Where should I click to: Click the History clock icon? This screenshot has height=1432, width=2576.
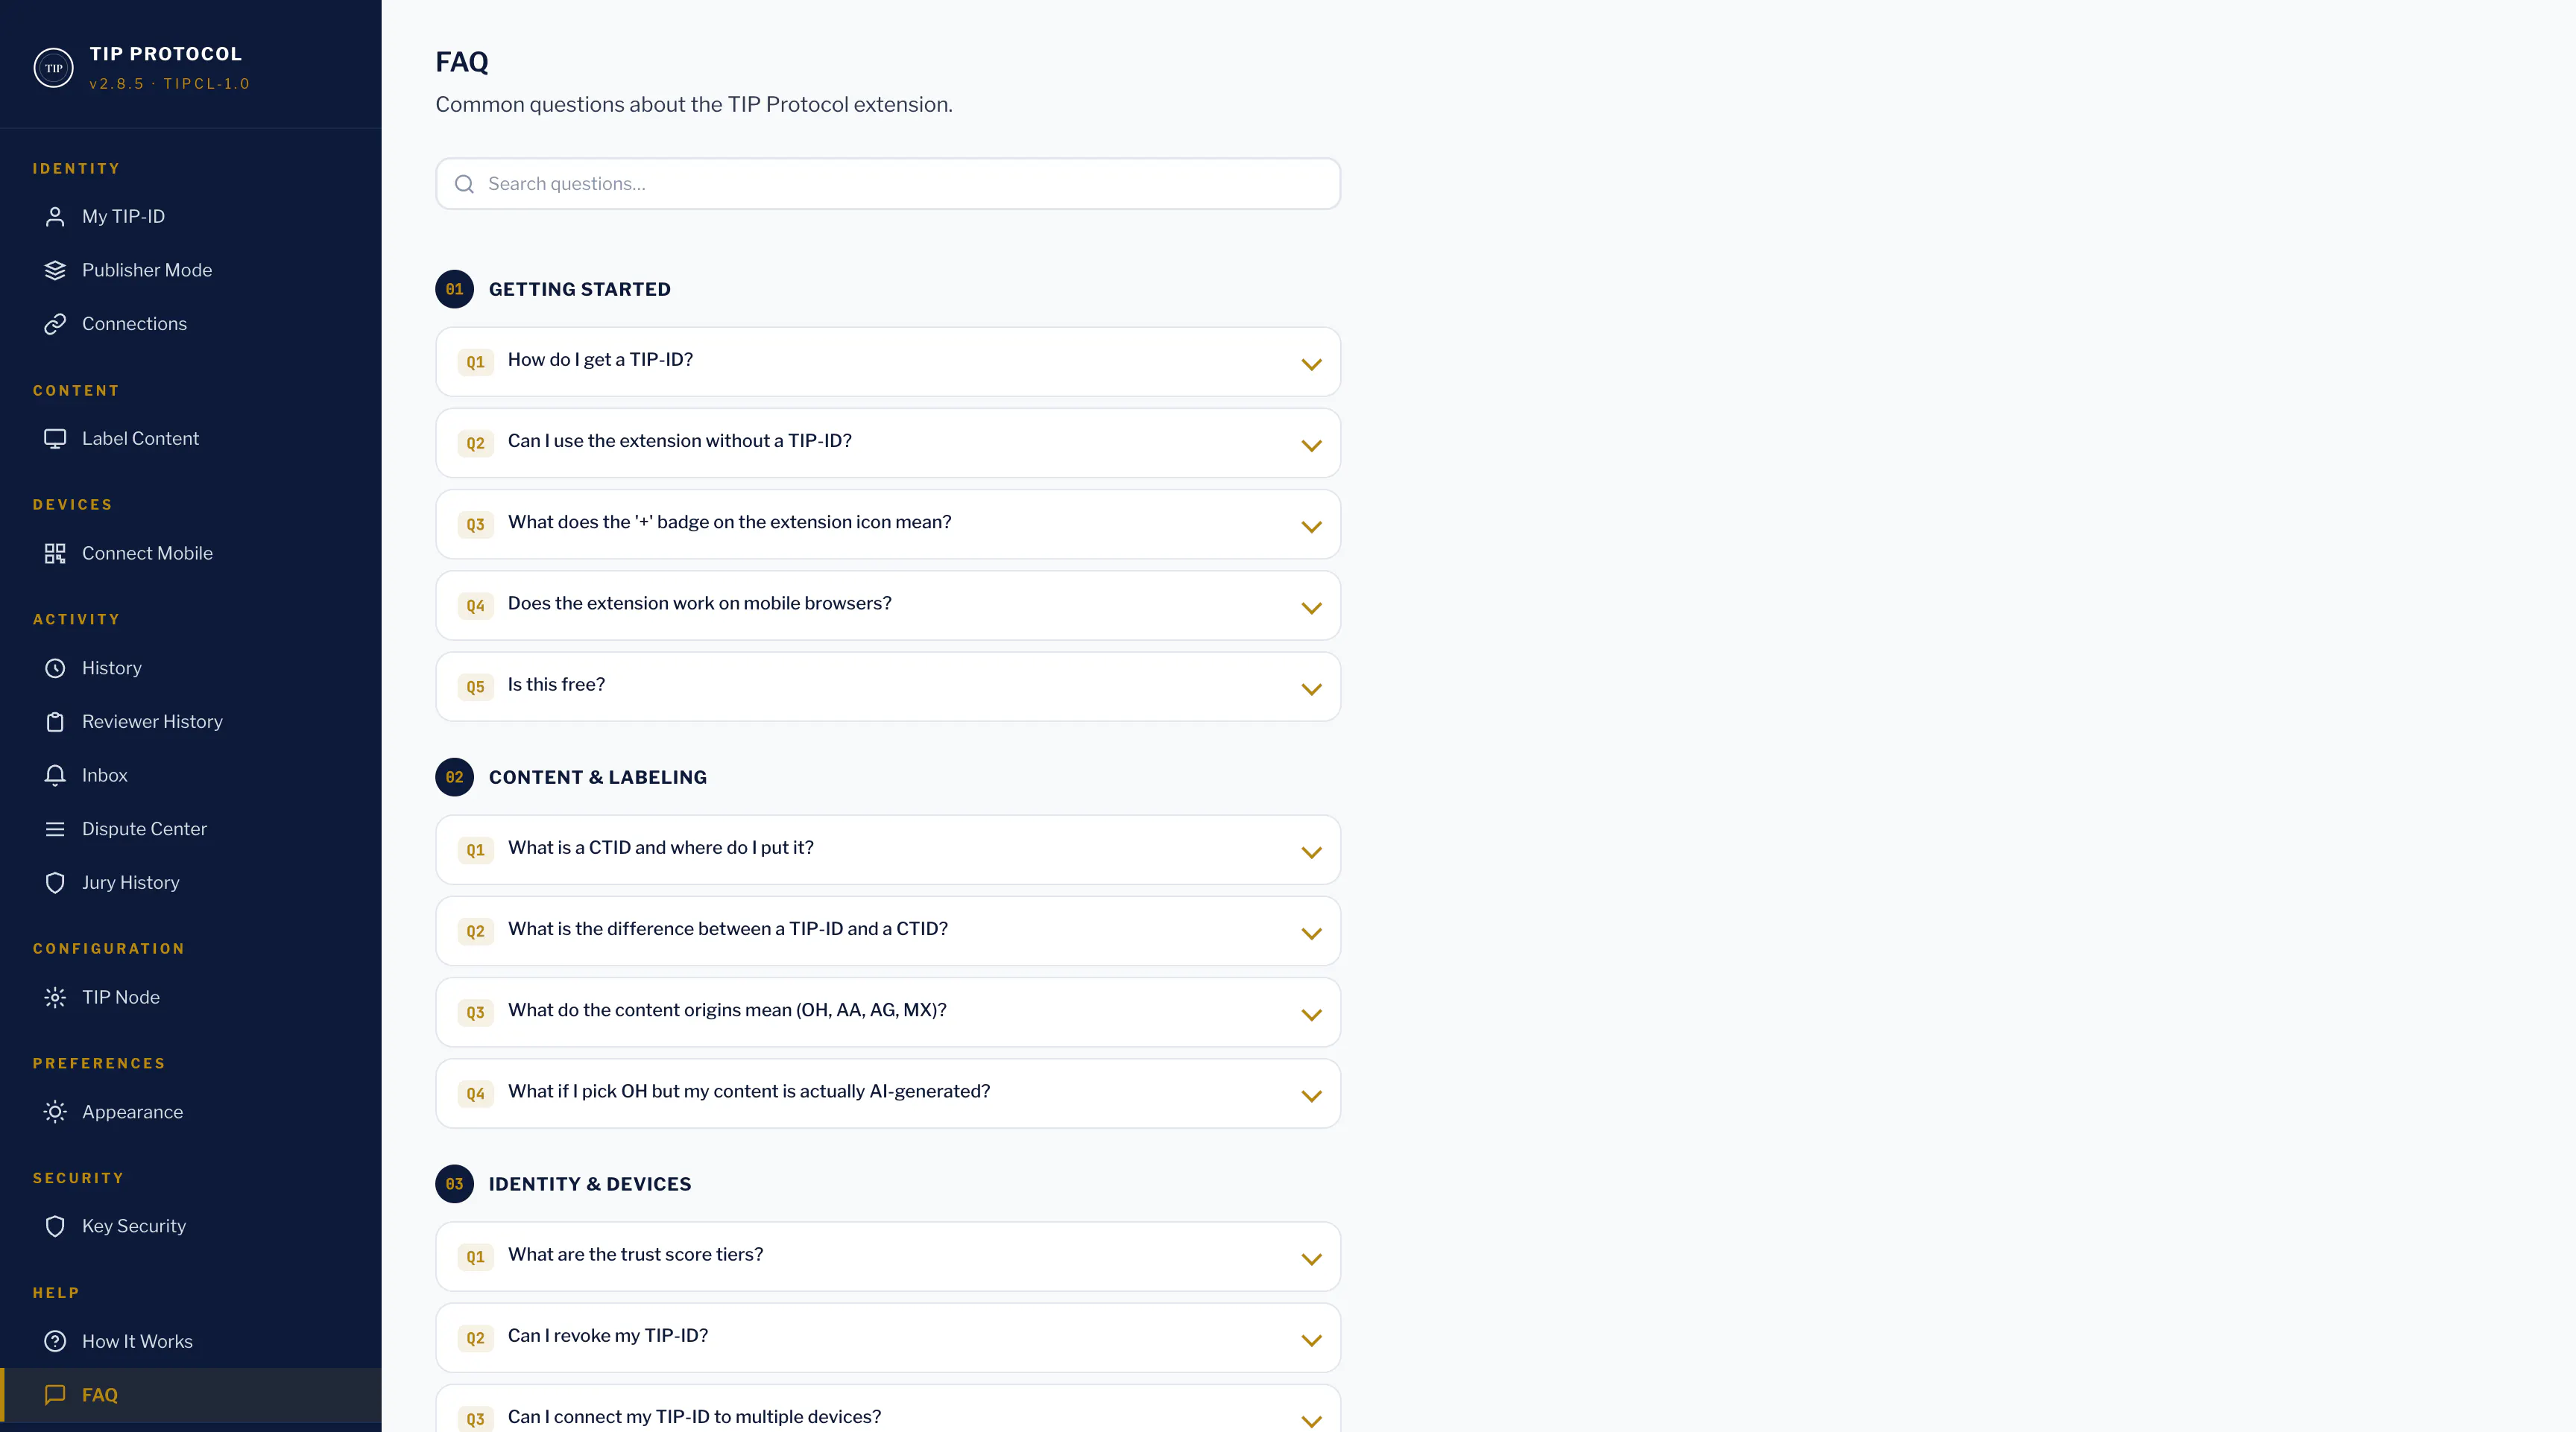coord(55,668)
